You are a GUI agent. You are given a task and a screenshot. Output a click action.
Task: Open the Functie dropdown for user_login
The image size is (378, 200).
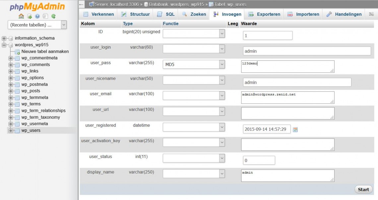(x=194, y=49)
